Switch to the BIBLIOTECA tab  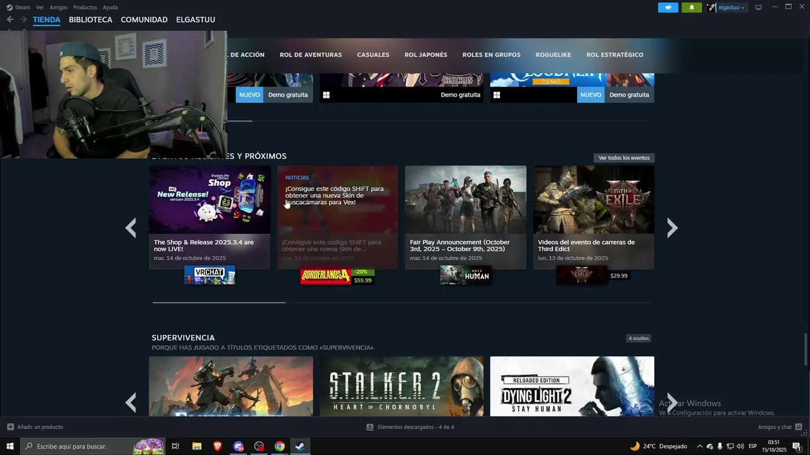[90, 20]
